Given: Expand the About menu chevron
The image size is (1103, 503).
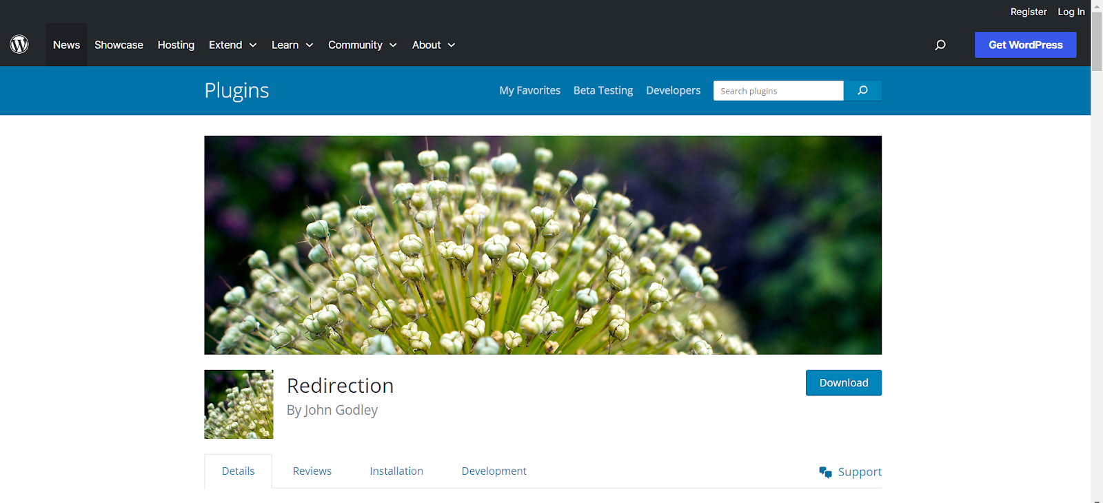Looking at the screenshot, I should point(452,45).
